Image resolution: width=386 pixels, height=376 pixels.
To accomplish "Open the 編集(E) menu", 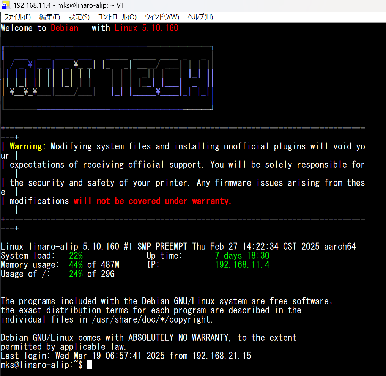I will click(49, 17).
